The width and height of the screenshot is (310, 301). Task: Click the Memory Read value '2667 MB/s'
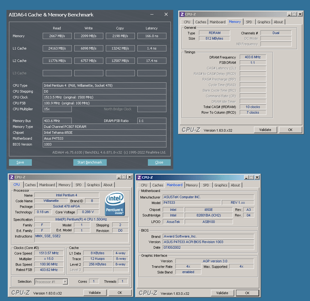[x=57, y=36]
